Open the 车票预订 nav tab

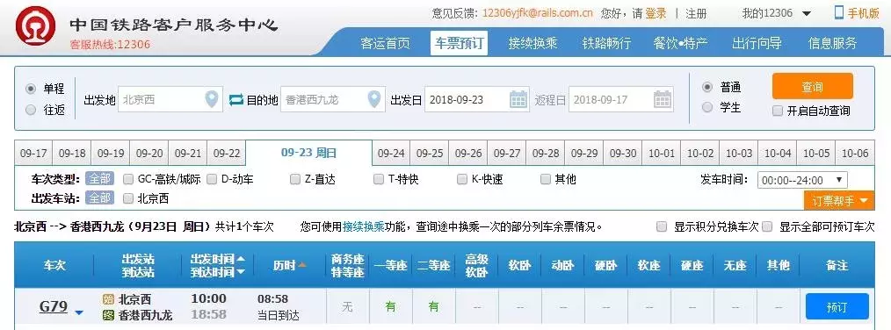tap(460, 43)
